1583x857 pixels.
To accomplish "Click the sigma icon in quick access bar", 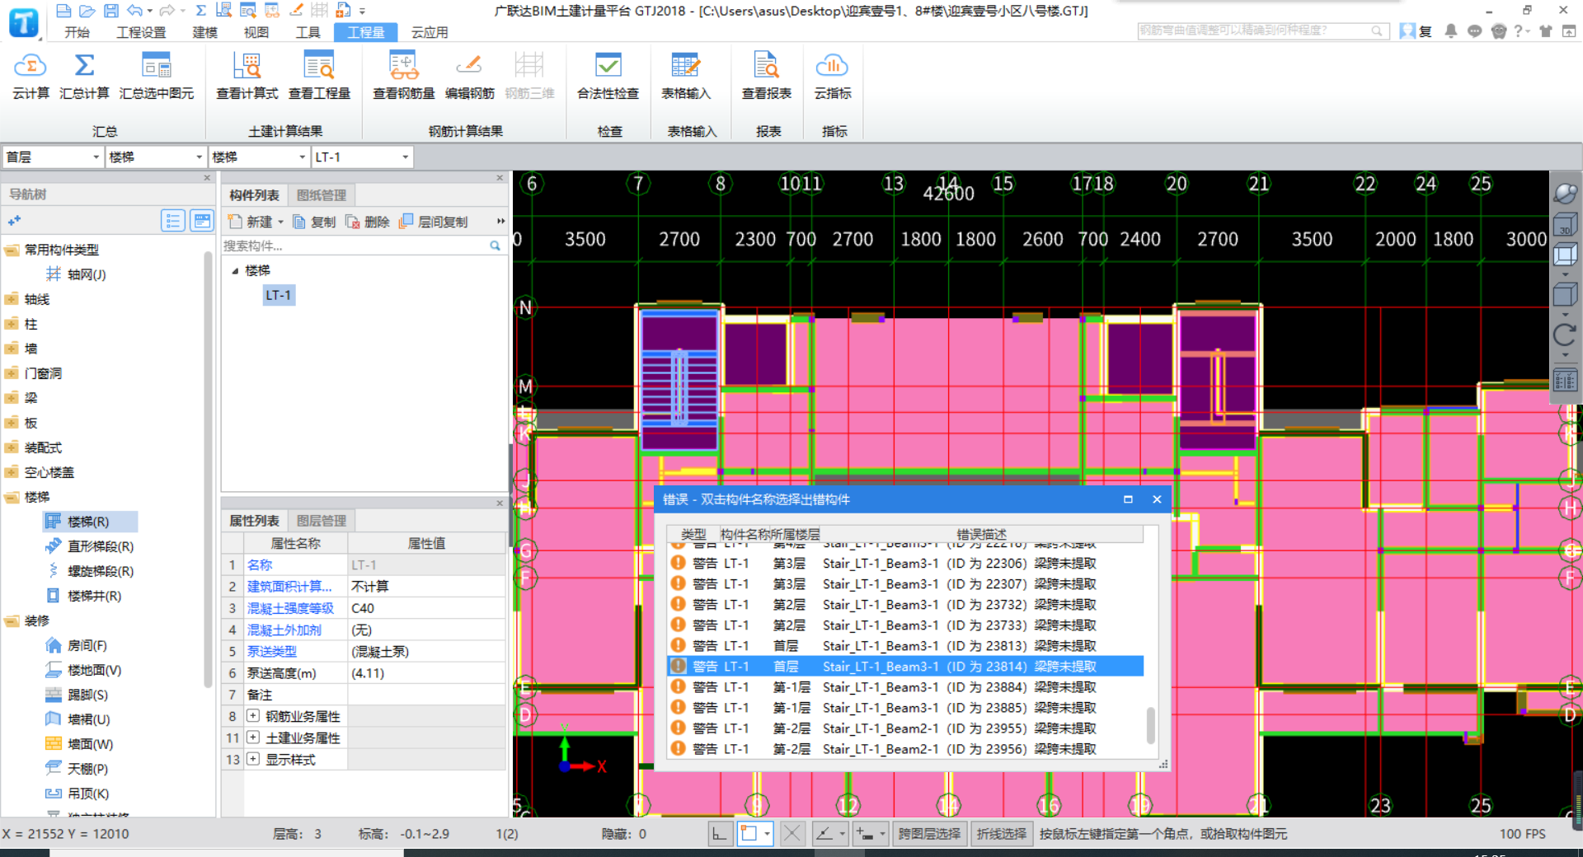I will (x=200, y=11).
